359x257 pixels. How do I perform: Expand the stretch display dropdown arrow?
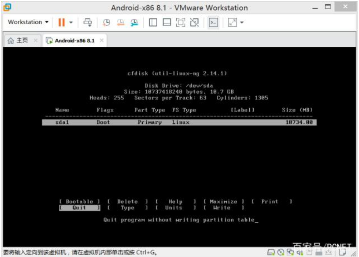pos(242,22)
